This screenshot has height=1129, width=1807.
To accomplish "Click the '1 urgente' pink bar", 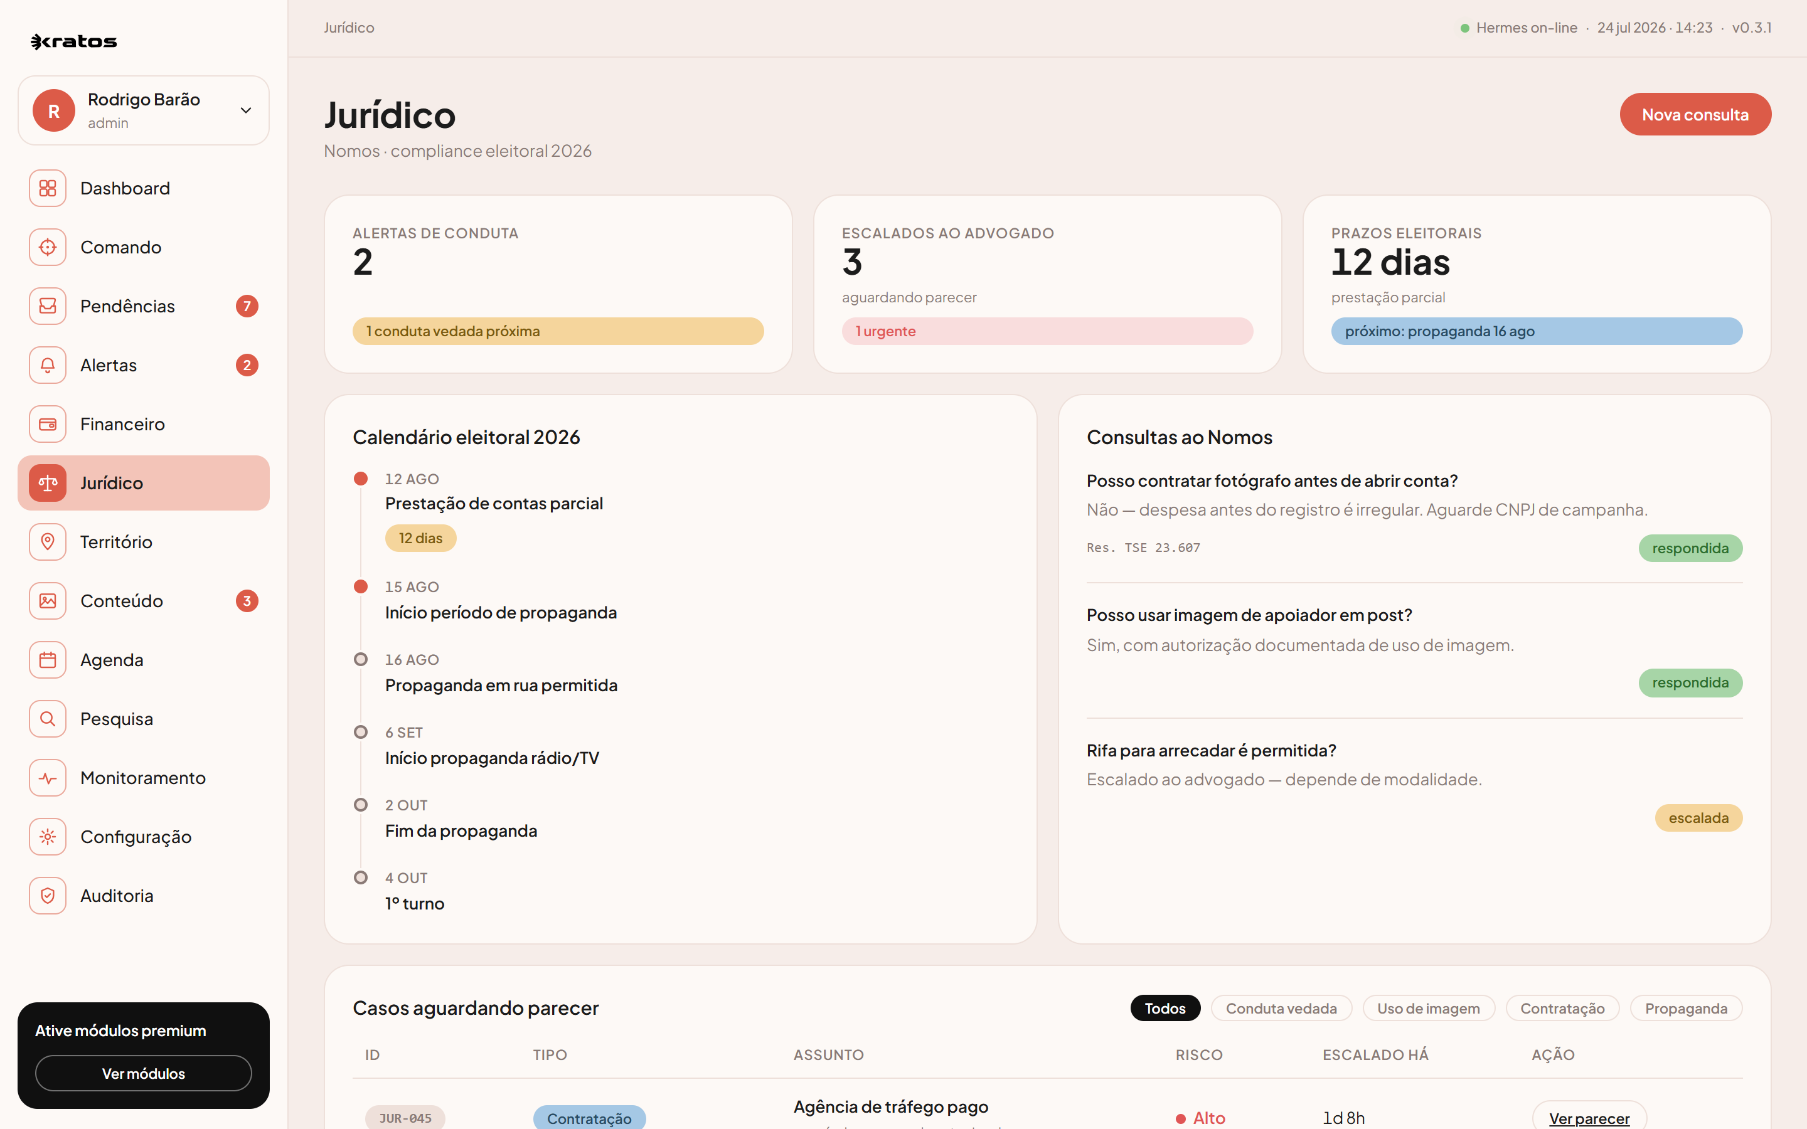I will click(x=1047, y=331).
